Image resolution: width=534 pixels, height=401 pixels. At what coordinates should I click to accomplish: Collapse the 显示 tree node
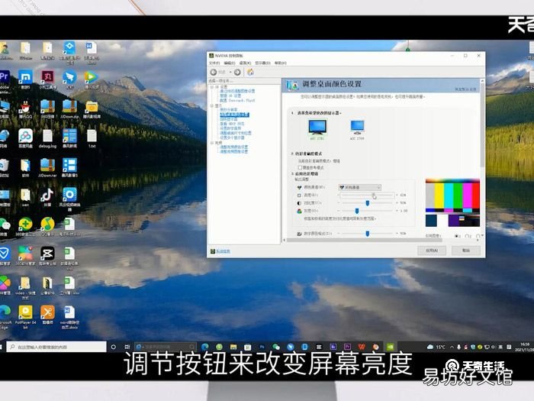tap(211, 105)
